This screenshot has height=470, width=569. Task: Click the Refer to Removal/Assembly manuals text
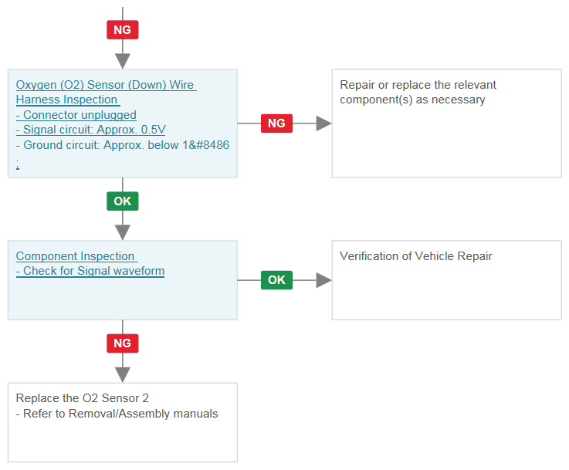(x=117, y=414)
